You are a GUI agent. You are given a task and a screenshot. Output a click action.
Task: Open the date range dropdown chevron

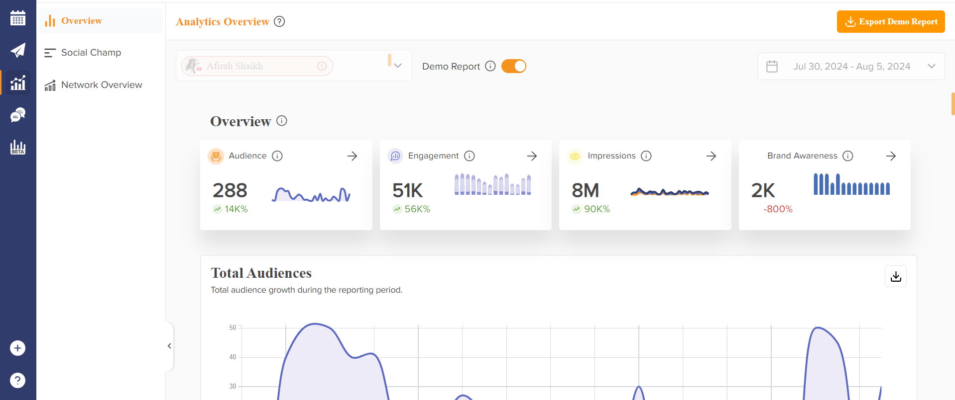tap(932, 66)
